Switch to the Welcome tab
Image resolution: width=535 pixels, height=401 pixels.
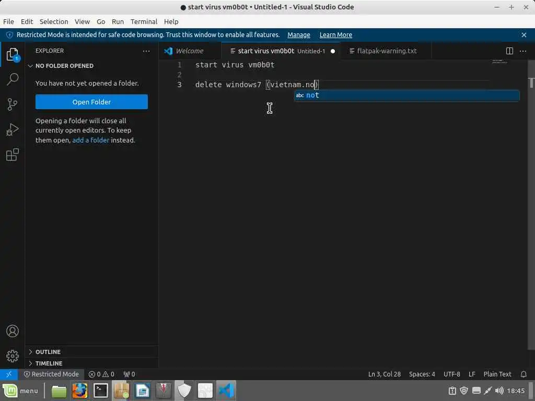pyautogui.click(x=190, y=51)
